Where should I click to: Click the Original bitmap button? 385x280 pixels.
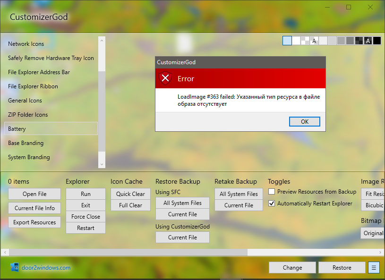click(x=373, y=233)
